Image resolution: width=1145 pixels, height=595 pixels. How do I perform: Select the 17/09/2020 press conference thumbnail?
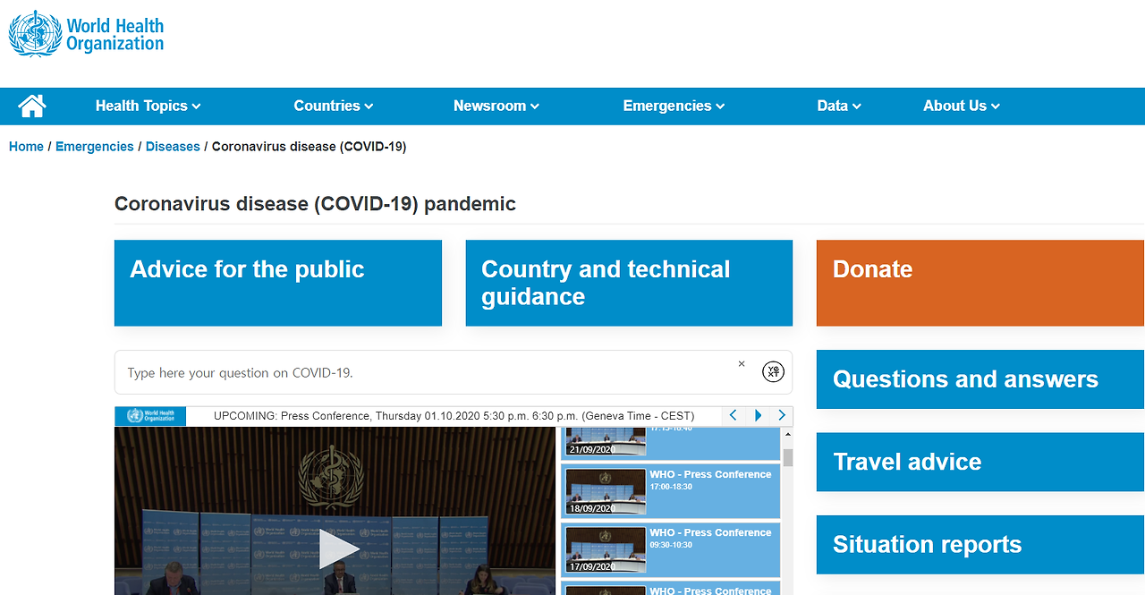click(606, 549)
